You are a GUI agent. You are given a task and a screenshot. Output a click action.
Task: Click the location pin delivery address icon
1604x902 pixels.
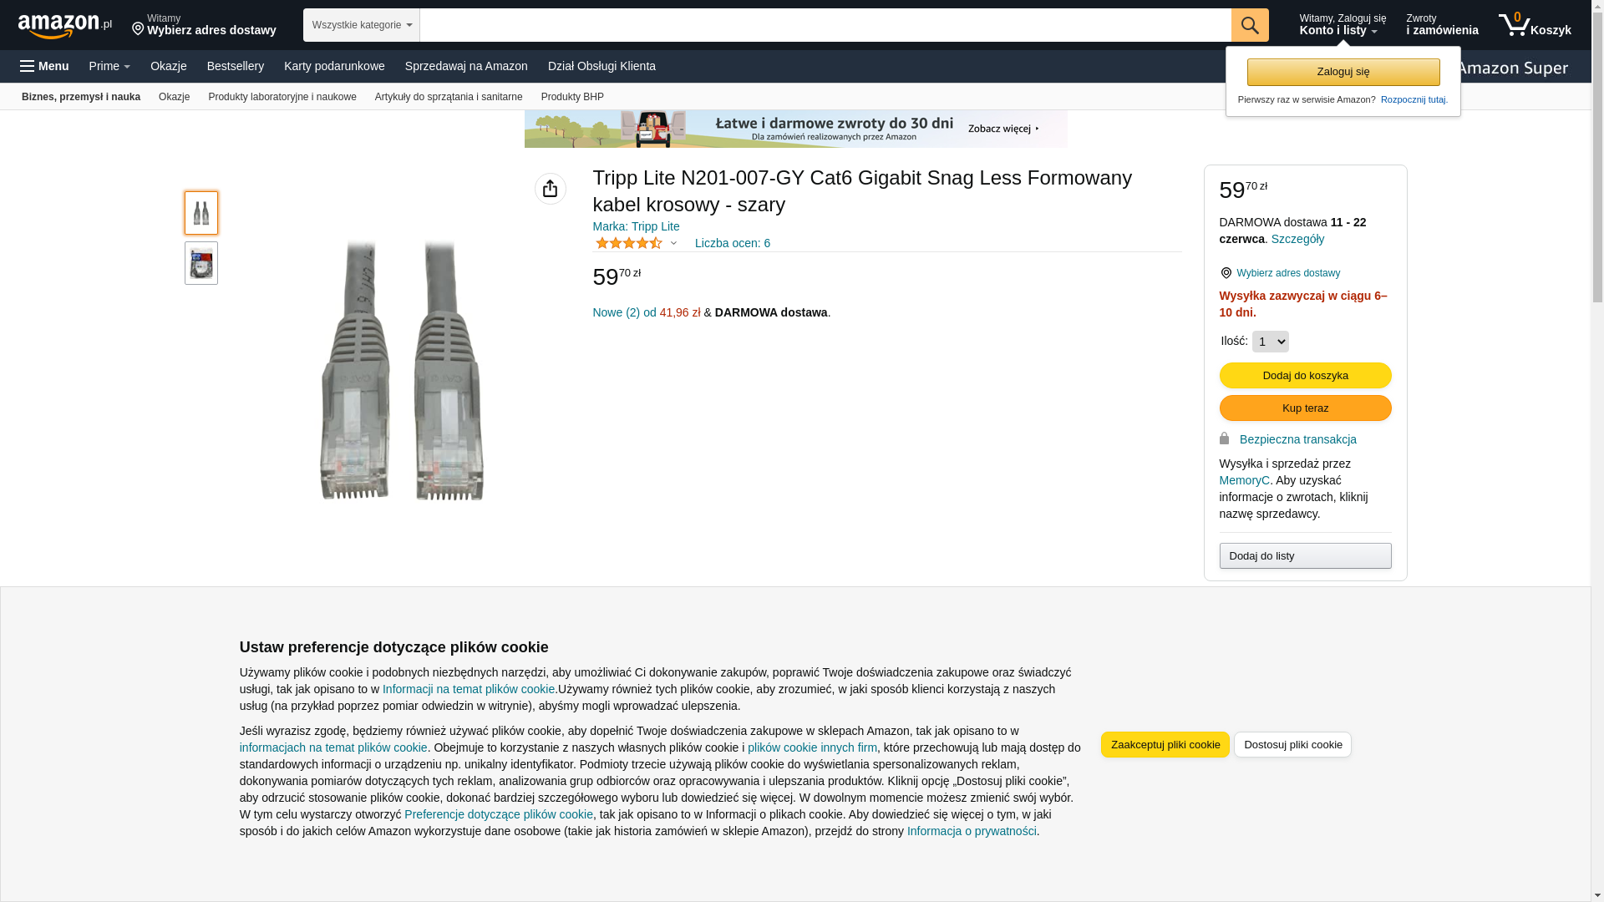tap(1226, 273)
